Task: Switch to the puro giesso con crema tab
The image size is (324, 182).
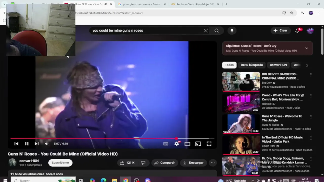Action: (142, 4)
